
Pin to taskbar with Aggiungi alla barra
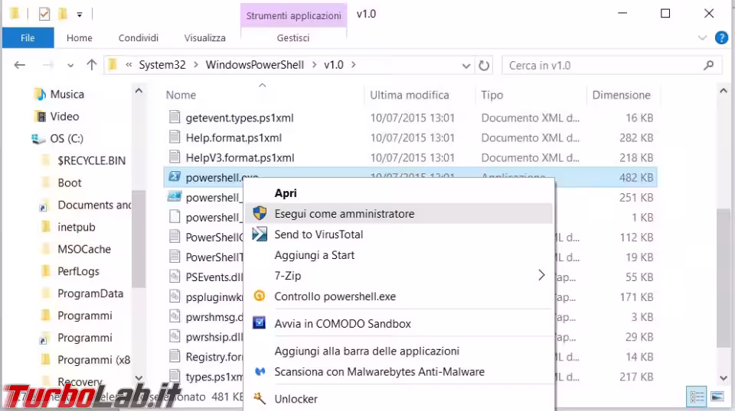tap(367, 351)
